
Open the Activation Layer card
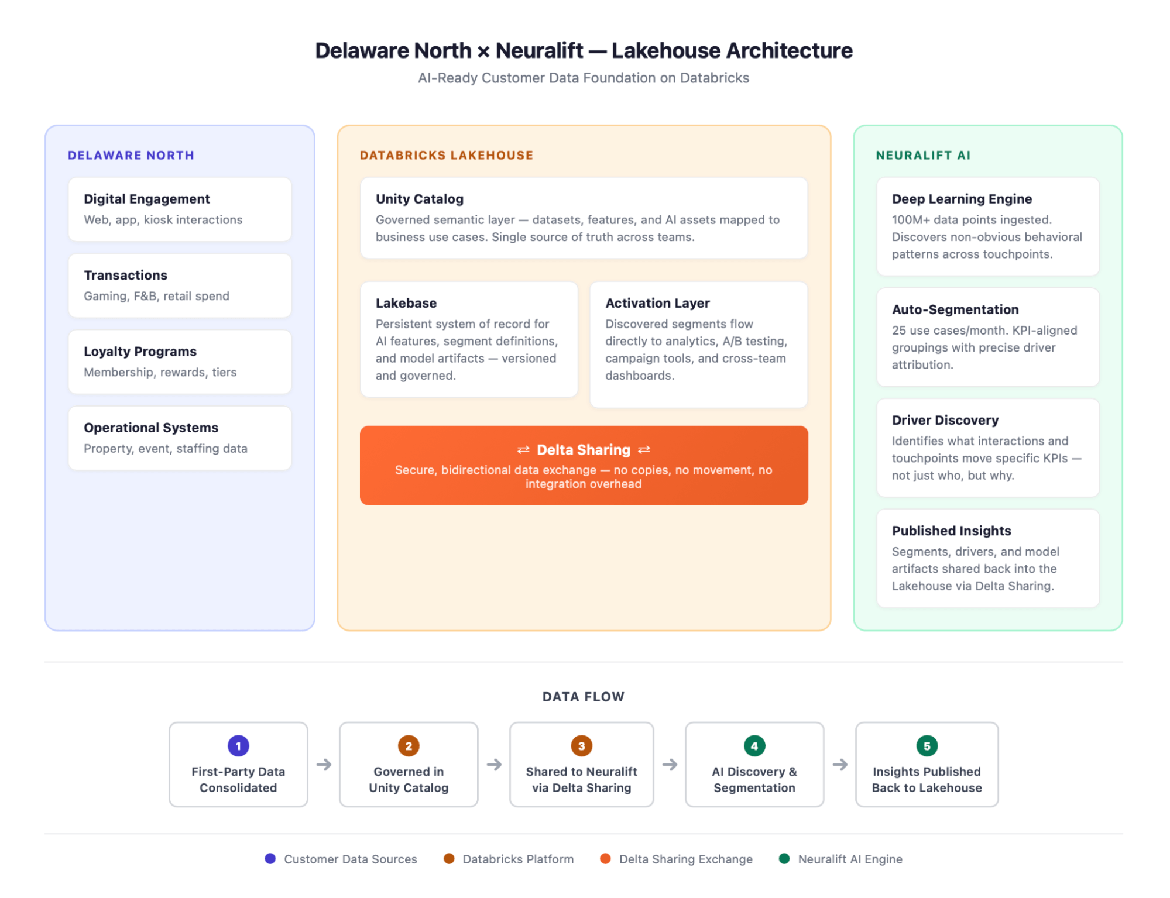698,344
